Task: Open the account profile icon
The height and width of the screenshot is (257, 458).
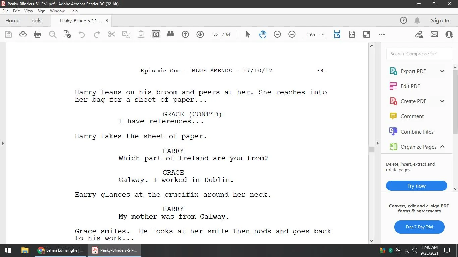Action: click(449, 34)
